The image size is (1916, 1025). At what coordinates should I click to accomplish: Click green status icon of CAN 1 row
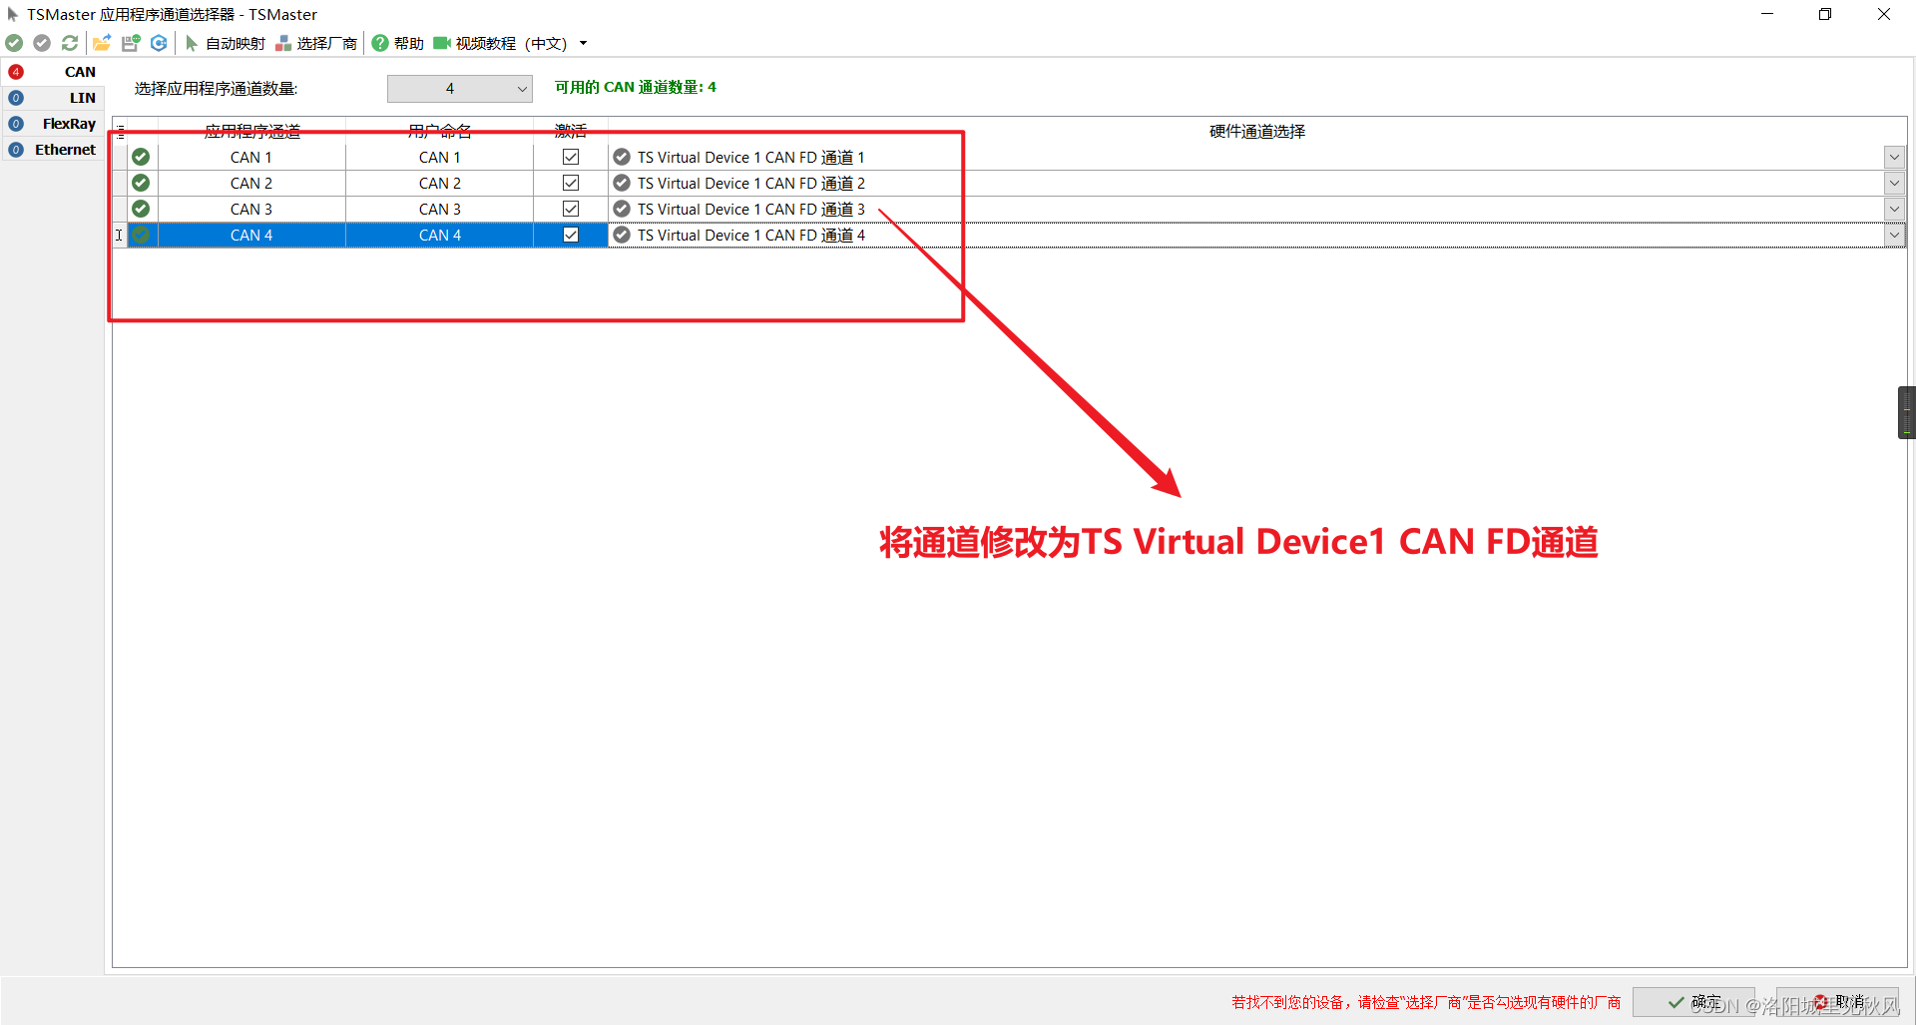pos(141,157)
